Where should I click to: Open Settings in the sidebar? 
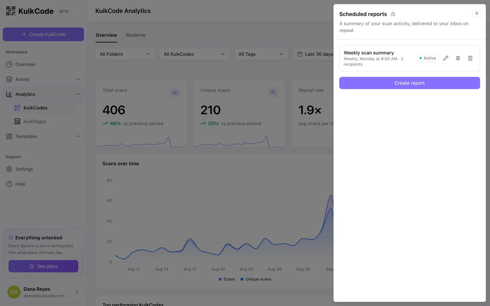43,169
